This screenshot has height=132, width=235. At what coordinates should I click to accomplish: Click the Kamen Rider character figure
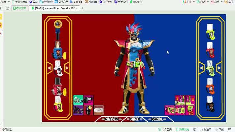click(134, 68)
